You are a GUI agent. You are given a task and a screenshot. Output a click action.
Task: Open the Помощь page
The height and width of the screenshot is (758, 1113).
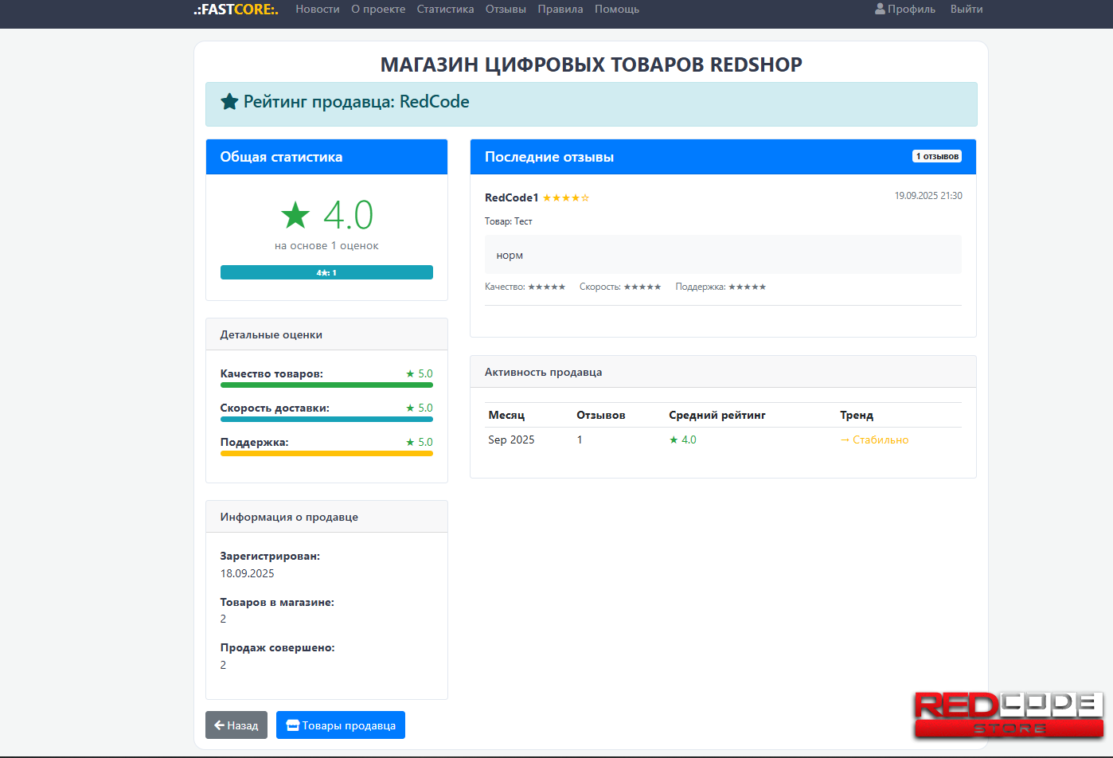[617, 10]
